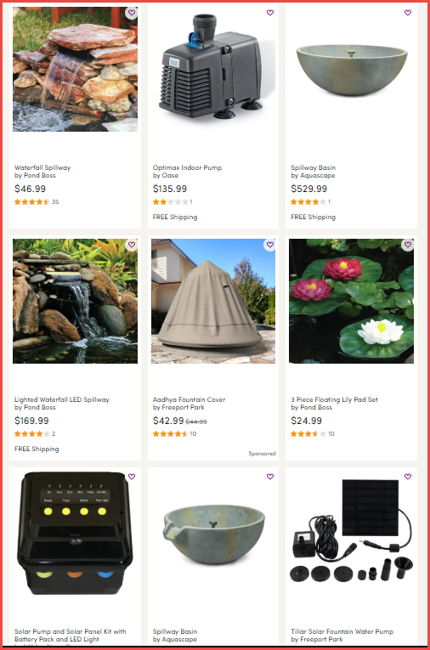Image resolution: width=430 pixels, height=650 pixels.
Task: Favorite the Solar Pump and Panel Kit
Action: 132,477
